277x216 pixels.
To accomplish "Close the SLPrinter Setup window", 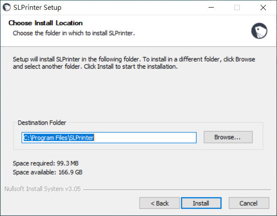I will pyautogui.click(x=263, y=8).
